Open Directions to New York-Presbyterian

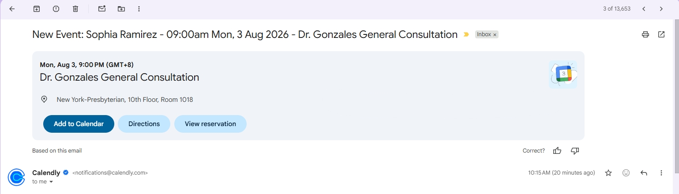coord(144,124)
